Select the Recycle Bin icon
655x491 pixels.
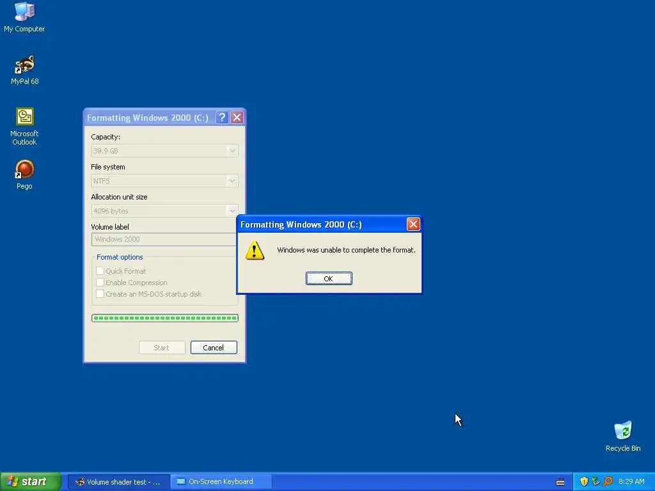point(623,436)
